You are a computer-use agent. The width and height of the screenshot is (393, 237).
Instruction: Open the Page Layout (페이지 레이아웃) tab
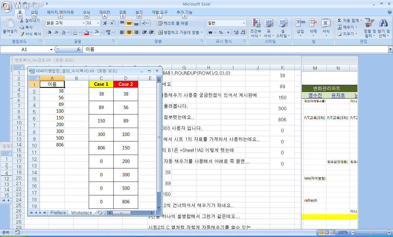pyautogui.click(x=60, y=12)
